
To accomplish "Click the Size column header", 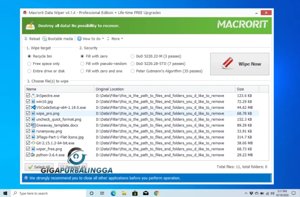I will click(x=240, y=89).
